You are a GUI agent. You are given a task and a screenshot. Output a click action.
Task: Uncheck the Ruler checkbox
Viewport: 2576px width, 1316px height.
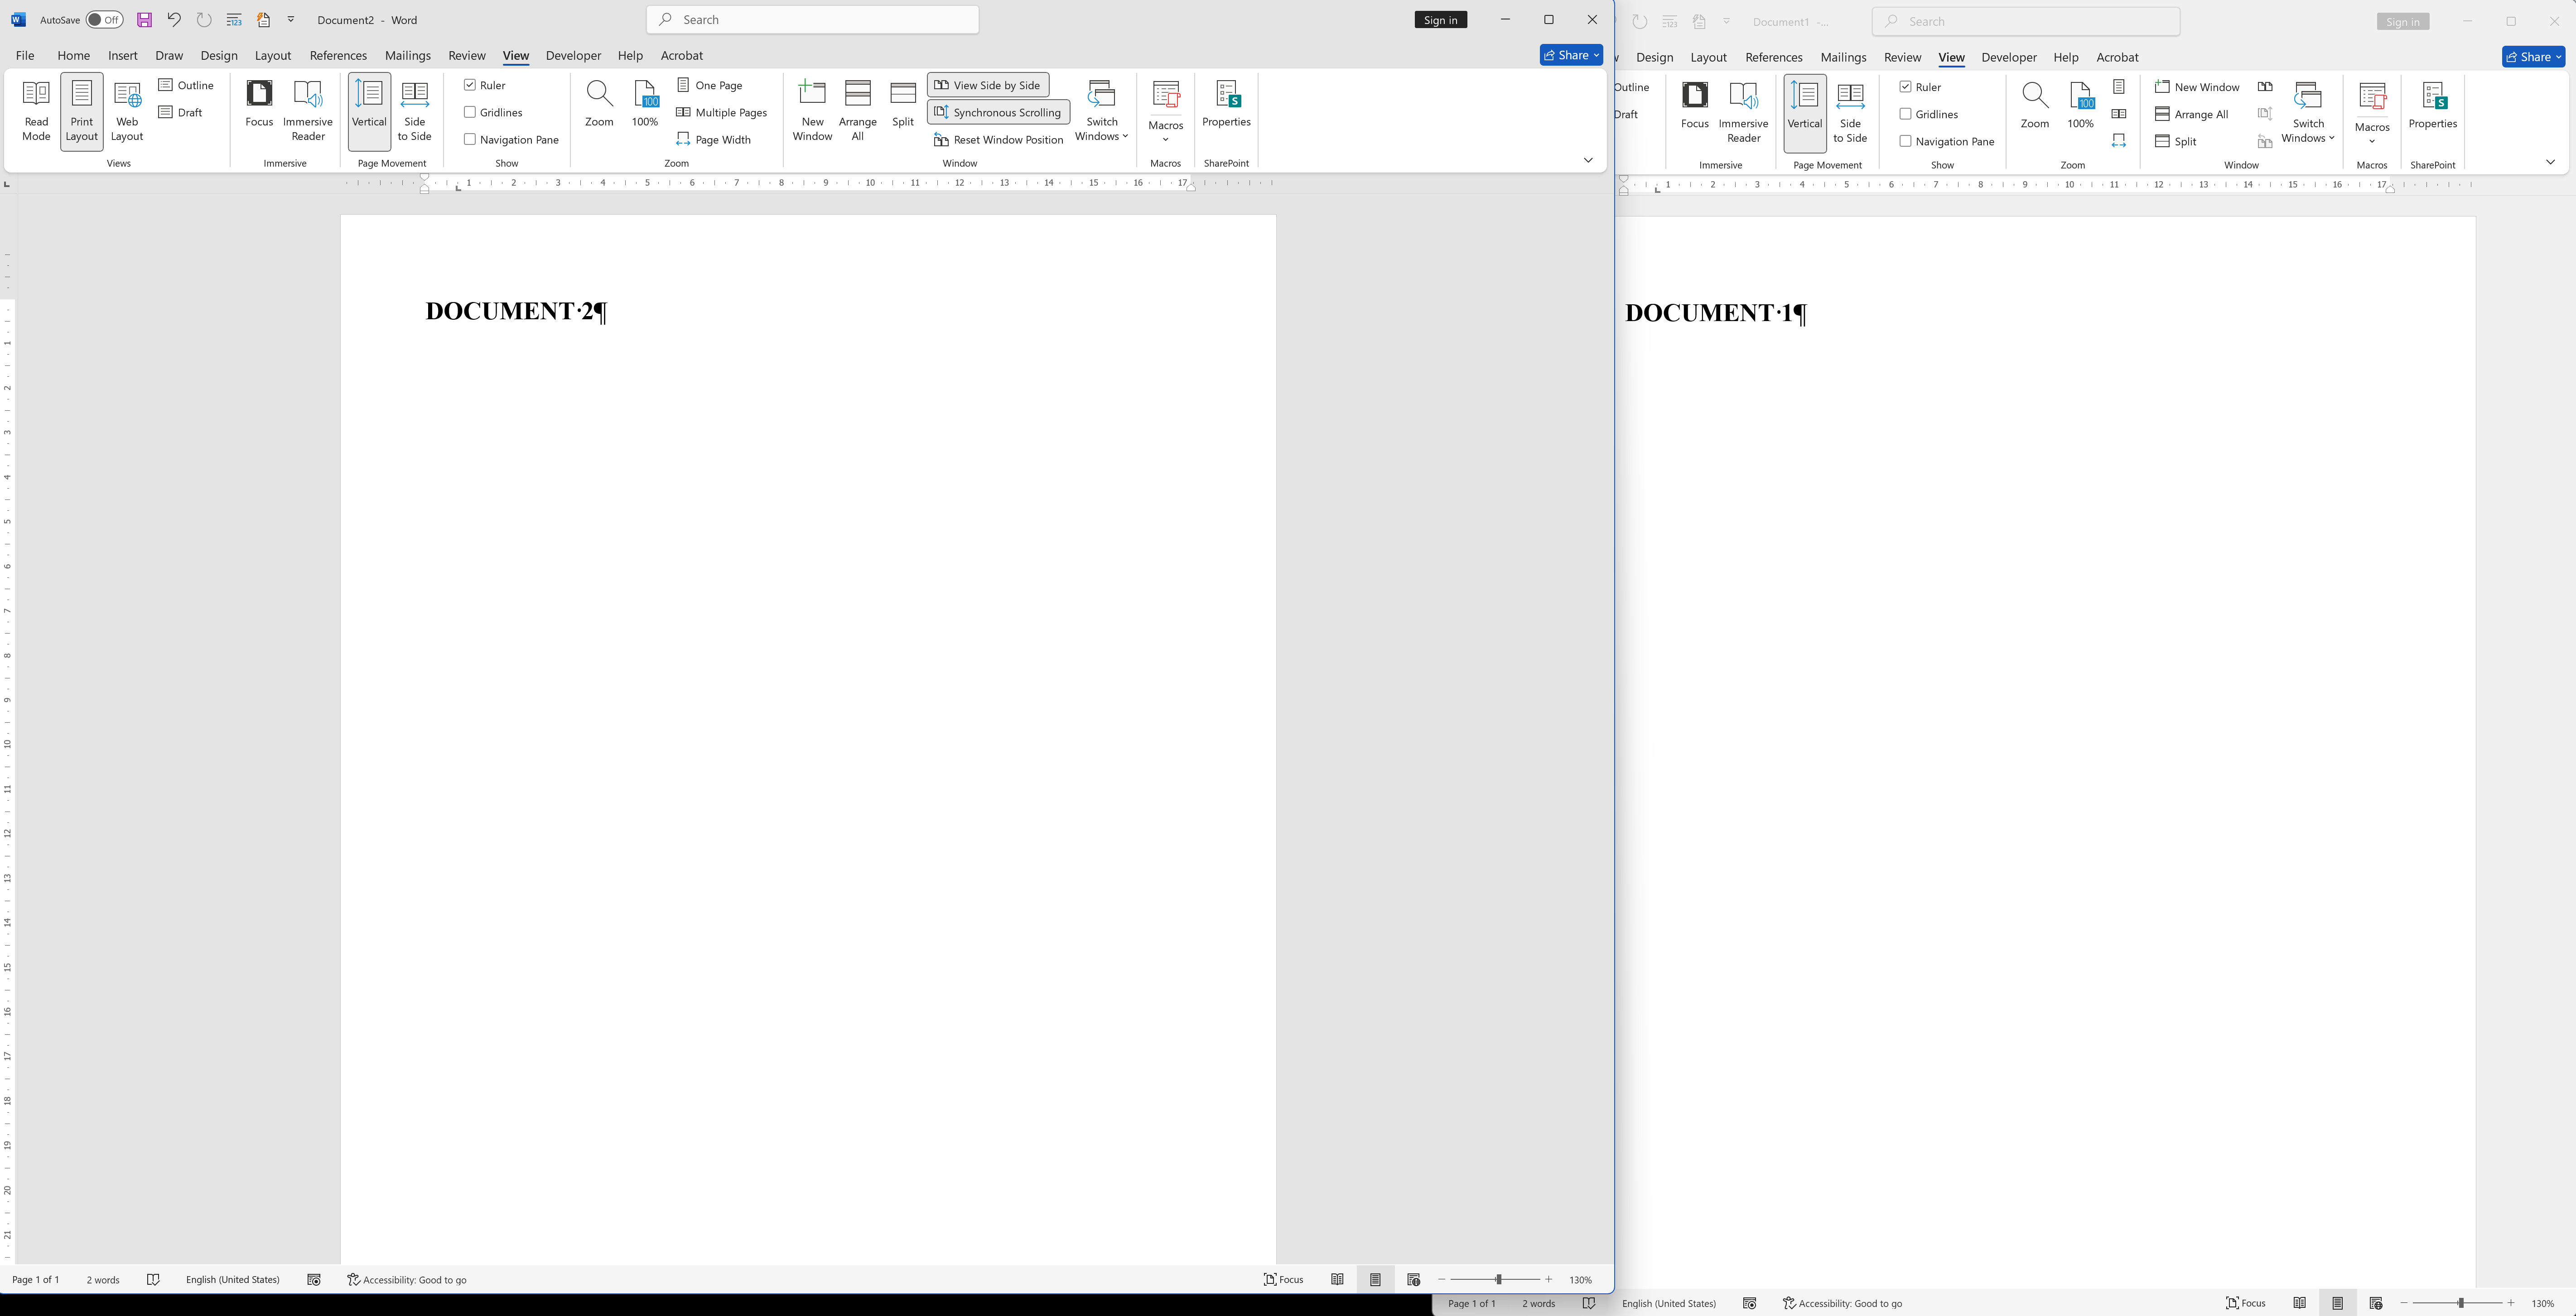pos(470,85)
